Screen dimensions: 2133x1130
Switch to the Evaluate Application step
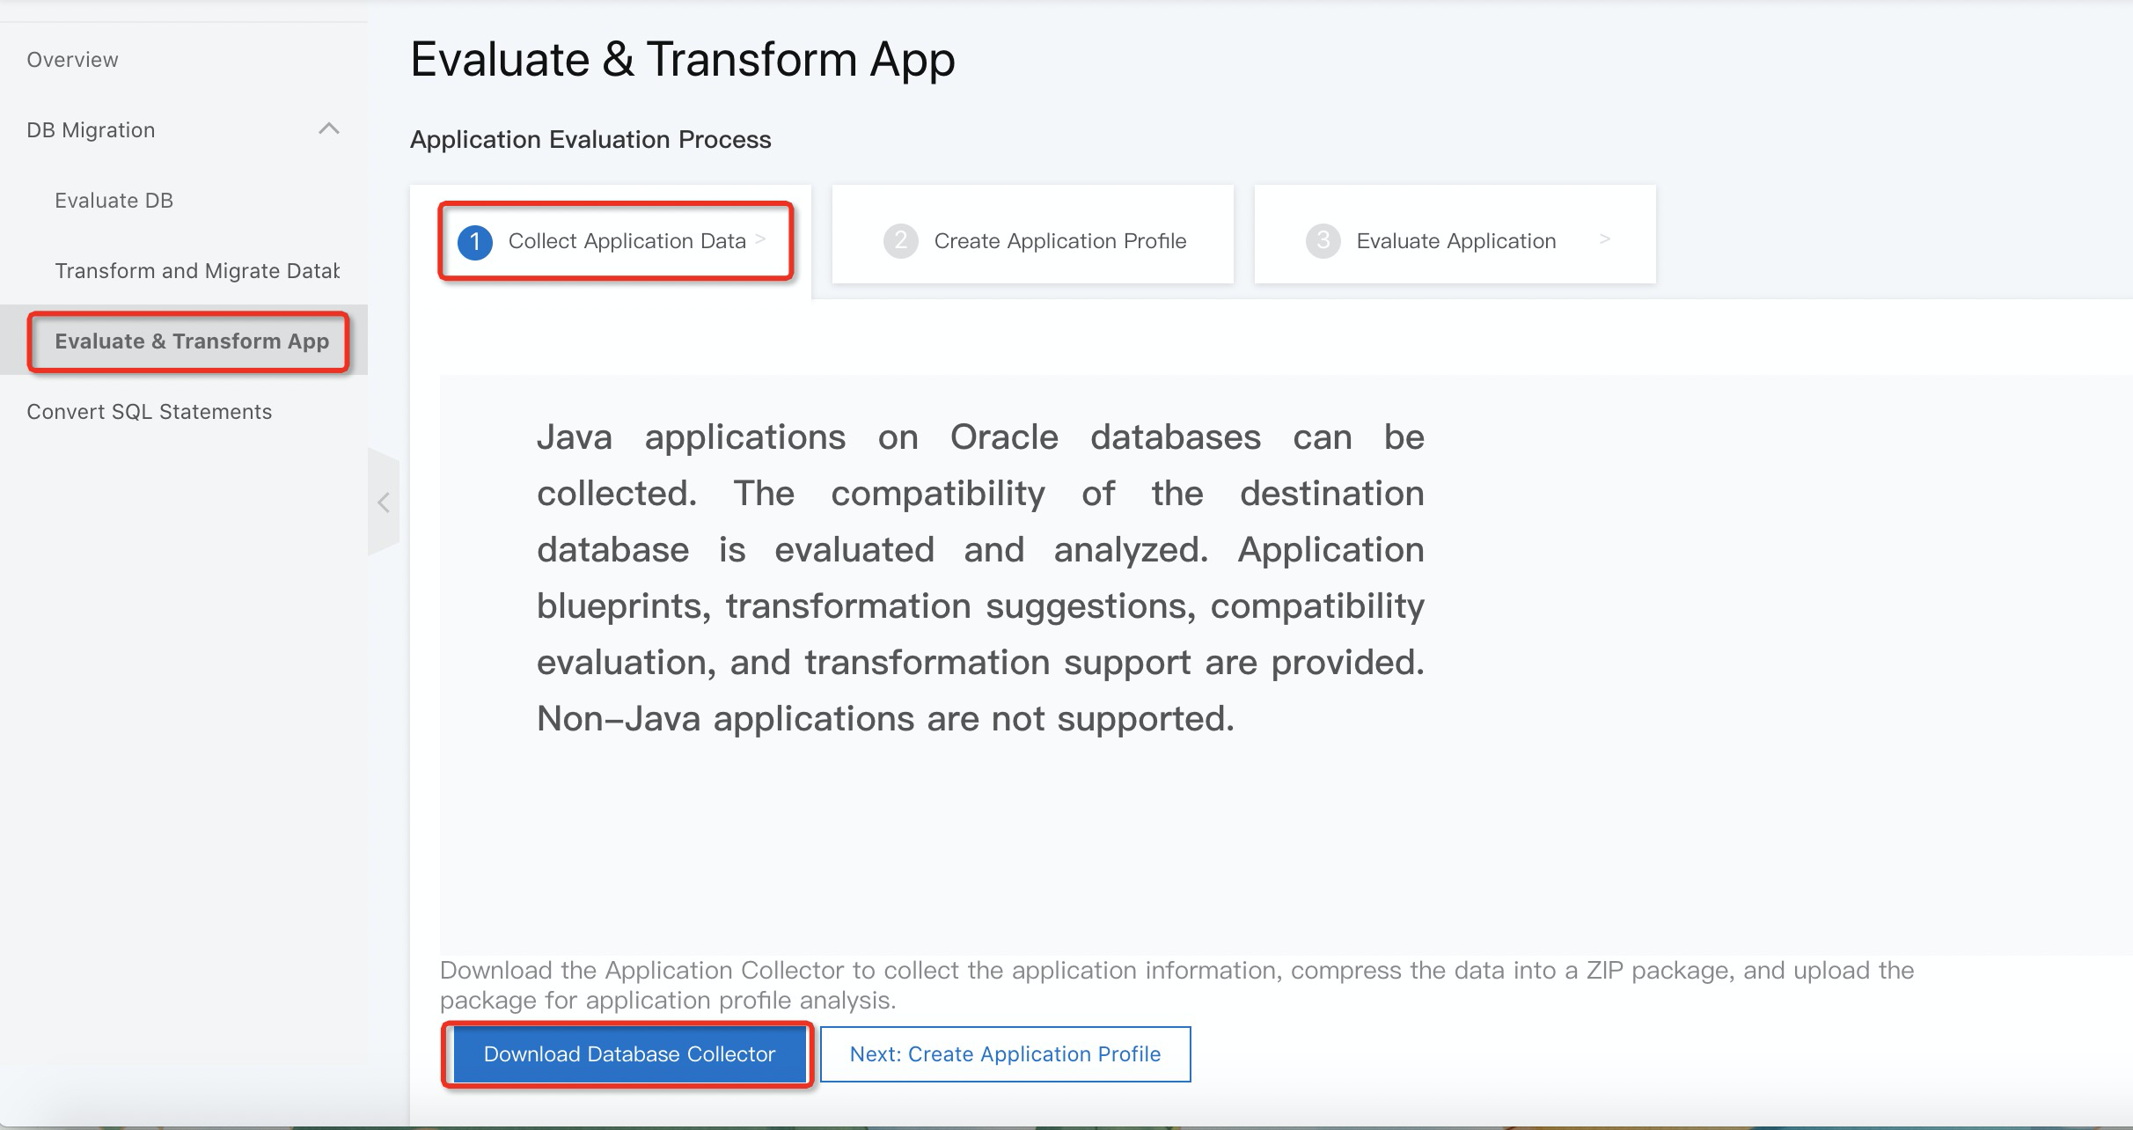(x=1455, y=241)
